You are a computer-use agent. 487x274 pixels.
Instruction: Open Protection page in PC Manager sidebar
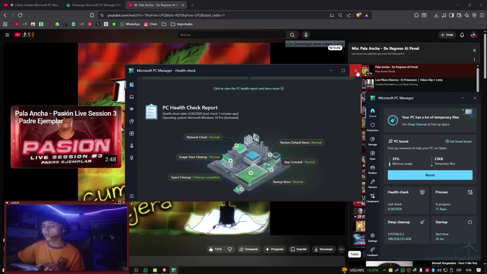pos(372,127)
